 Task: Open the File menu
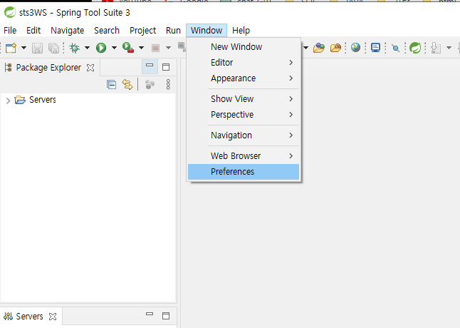click(10, 30)
